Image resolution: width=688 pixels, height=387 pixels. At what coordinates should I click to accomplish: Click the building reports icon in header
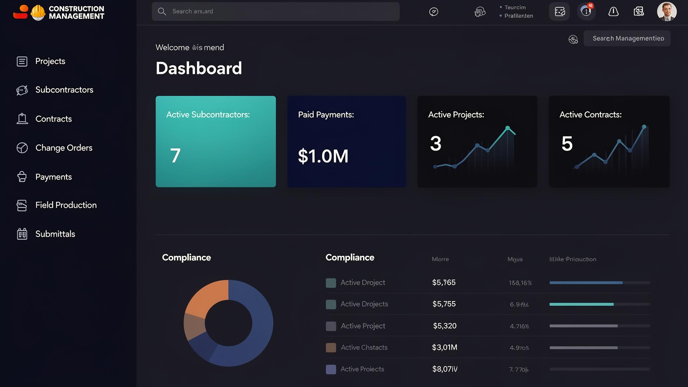(x=639, y=11)
